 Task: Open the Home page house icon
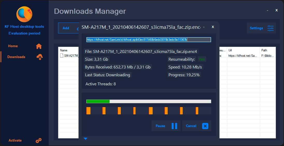(x=39, y=46)
